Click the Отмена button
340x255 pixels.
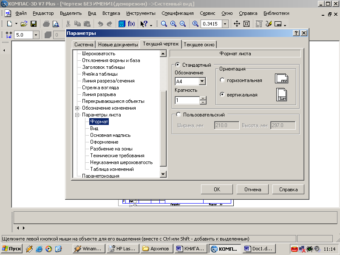click(252, 189)
